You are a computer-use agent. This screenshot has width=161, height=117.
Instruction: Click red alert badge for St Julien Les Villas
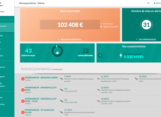tap(23, 112)
